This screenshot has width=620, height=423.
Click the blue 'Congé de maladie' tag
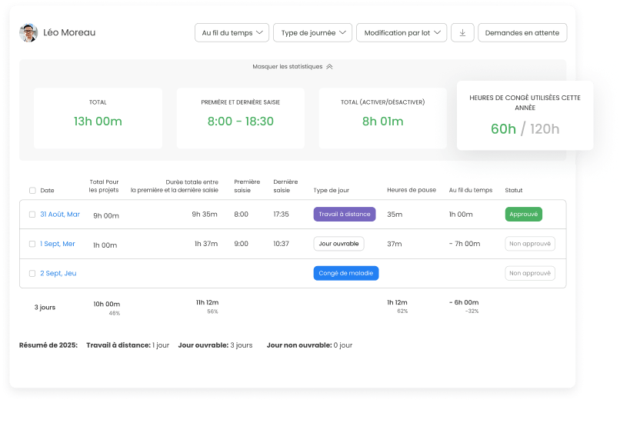(x=346, y=273)
